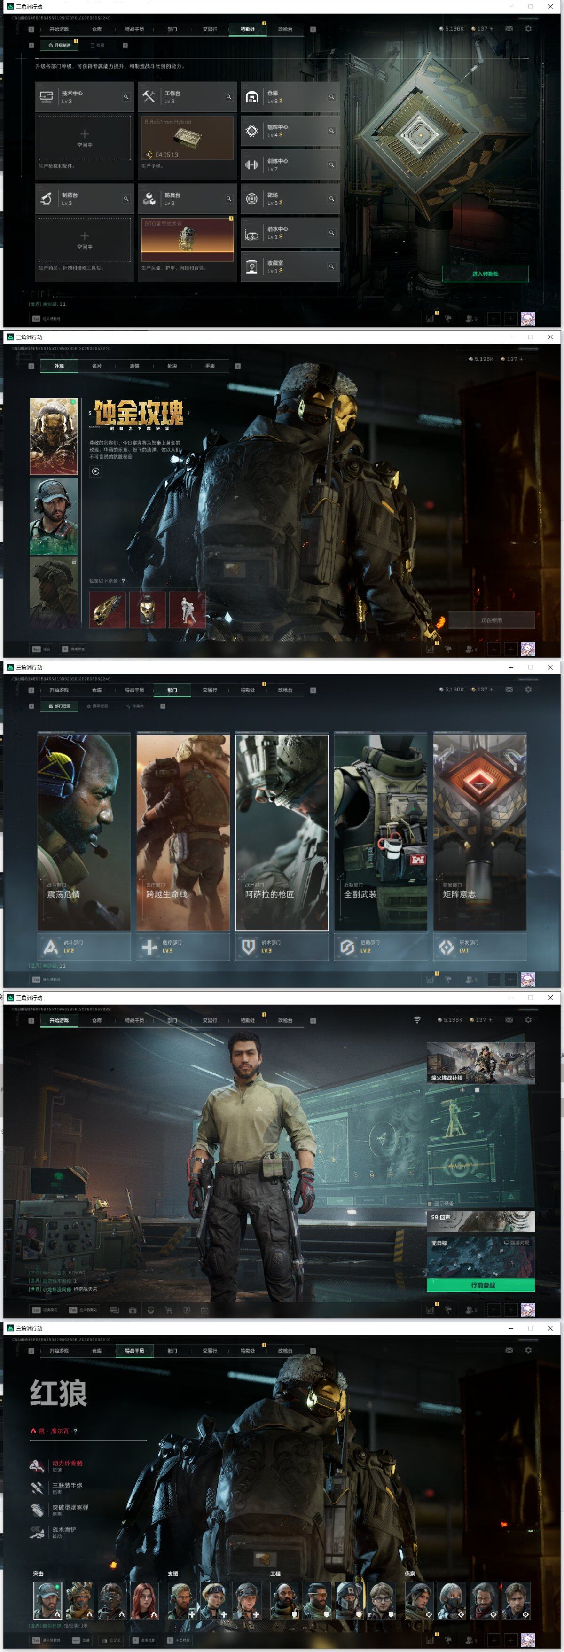The width and height of the screenshot is (564, 1652).
Task: Click the 后勤部门 LV.2 emblem icon
Action: (347, 947)
